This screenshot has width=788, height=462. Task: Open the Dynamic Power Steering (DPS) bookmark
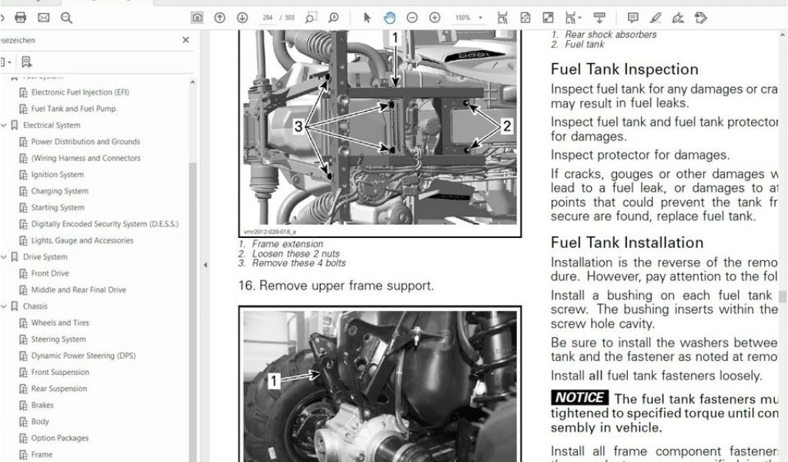83,356
